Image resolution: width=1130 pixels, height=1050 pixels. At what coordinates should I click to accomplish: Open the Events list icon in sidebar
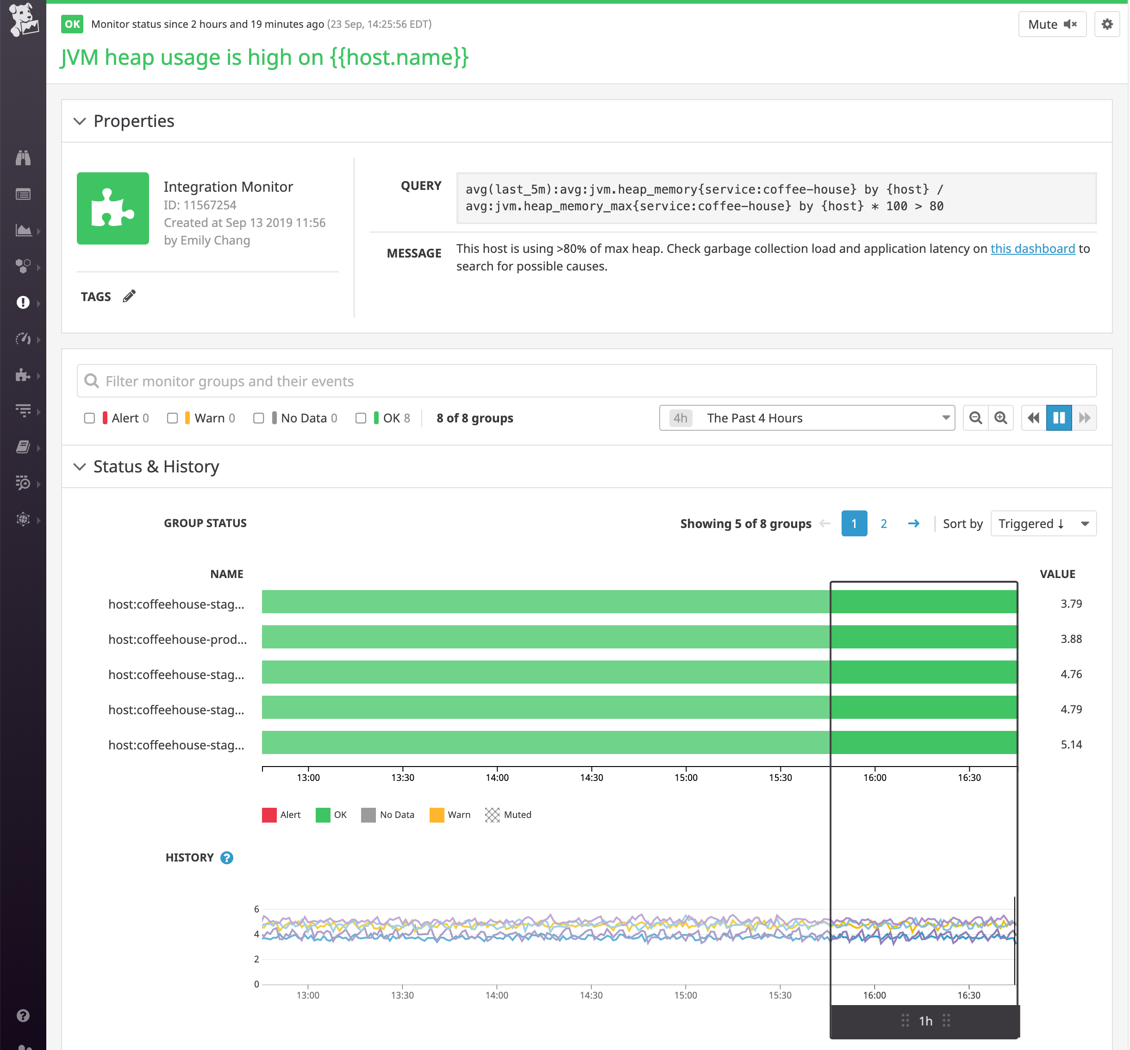23,194
